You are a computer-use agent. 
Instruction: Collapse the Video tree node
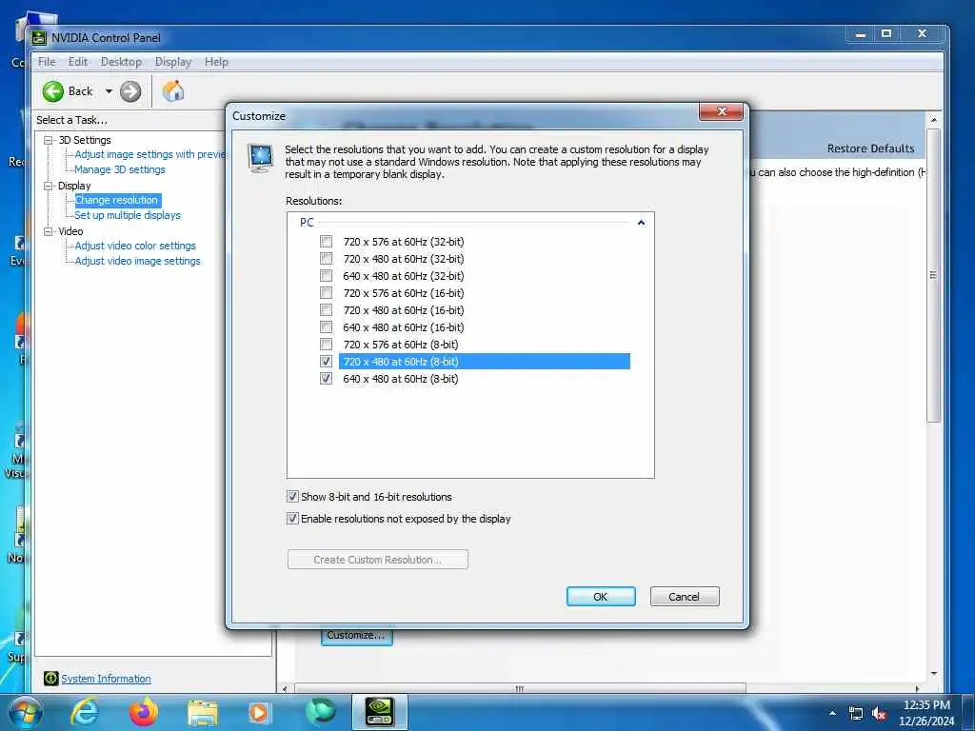click(x=48, y=231)
